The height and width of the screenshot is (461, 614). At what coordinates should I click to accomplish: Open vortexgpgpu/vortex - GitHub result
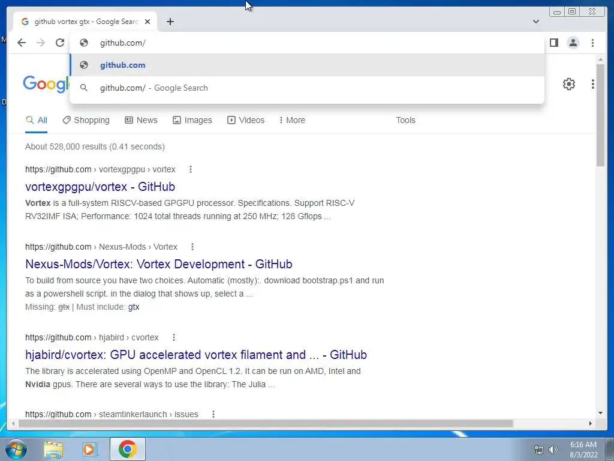pos(100,187)
